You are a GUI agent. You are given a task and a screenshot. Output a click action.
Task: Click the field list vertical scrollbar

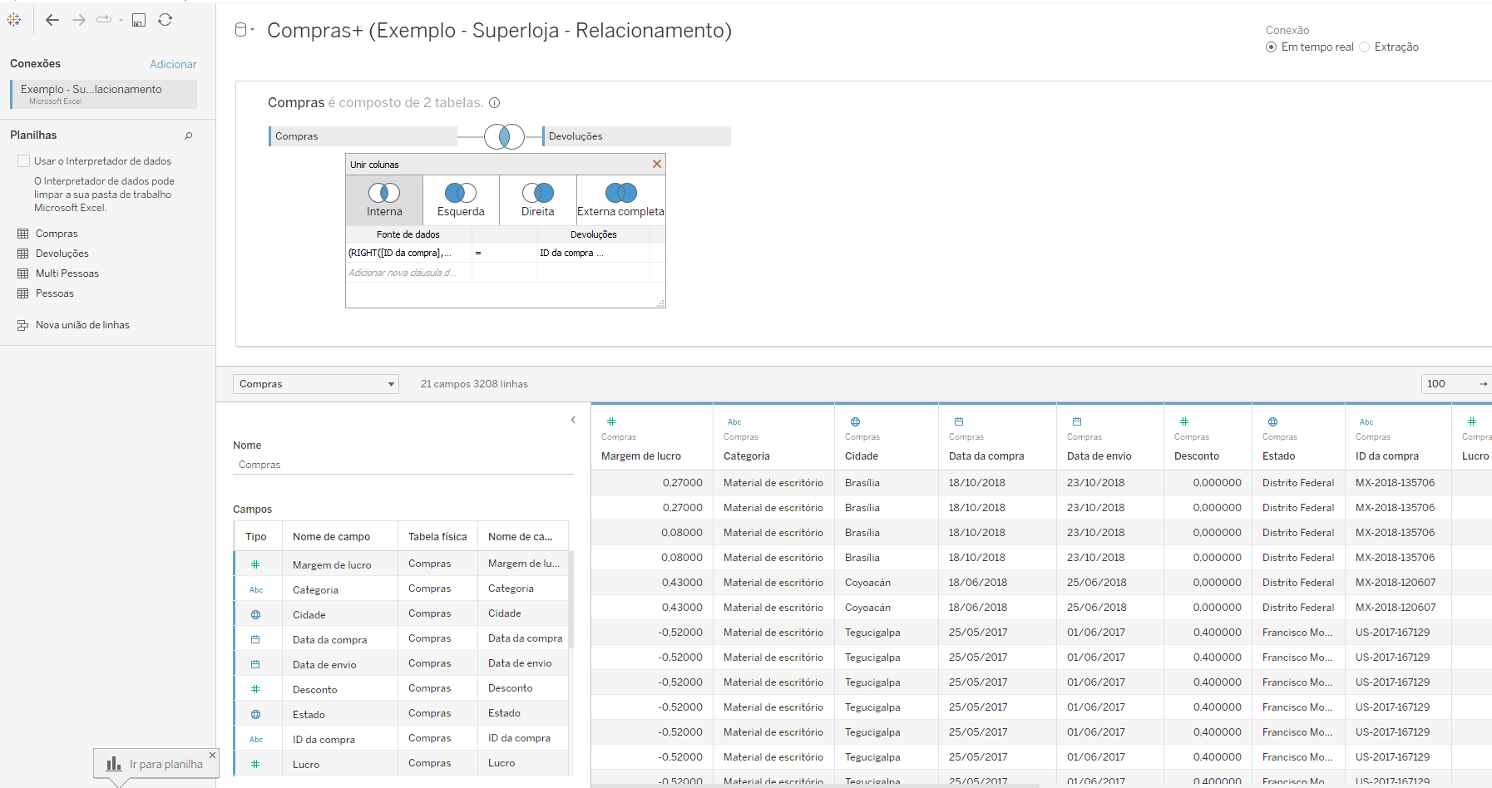(571, 600)
